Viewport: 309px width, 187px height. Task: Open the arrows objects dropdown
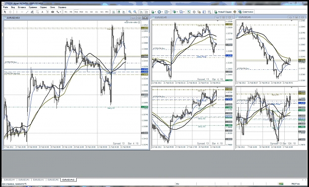pos(58,12)
